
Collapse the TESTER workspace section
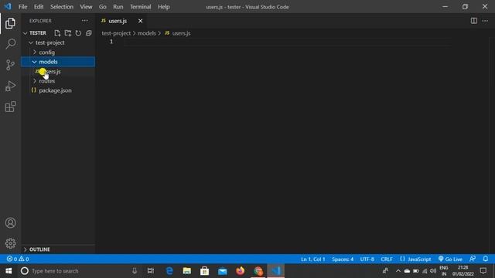26,33
